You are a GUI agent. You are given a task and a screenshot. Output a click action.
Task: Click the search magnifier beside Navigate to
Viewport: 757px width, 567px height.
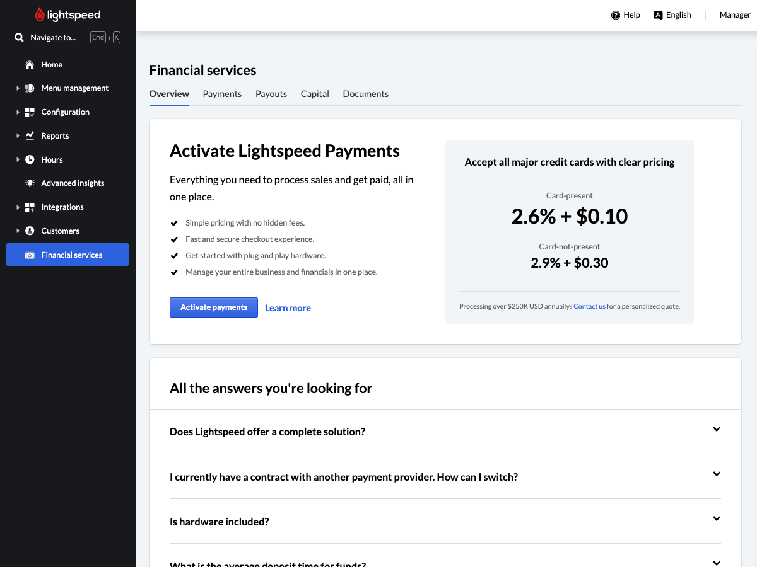click(18, 37)
